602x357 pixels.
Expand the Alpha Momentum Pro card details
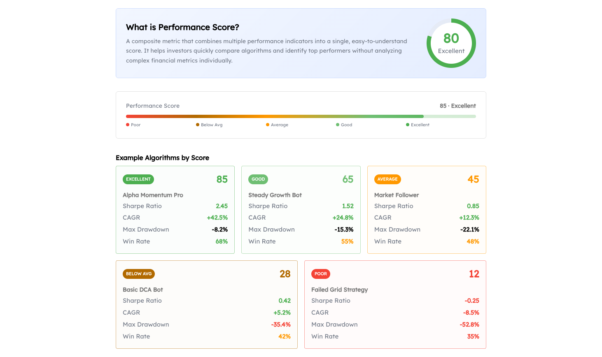(175, 210)
